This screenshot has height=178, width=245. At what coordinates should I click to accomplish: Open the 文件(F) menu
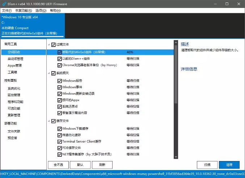point(7,10)
